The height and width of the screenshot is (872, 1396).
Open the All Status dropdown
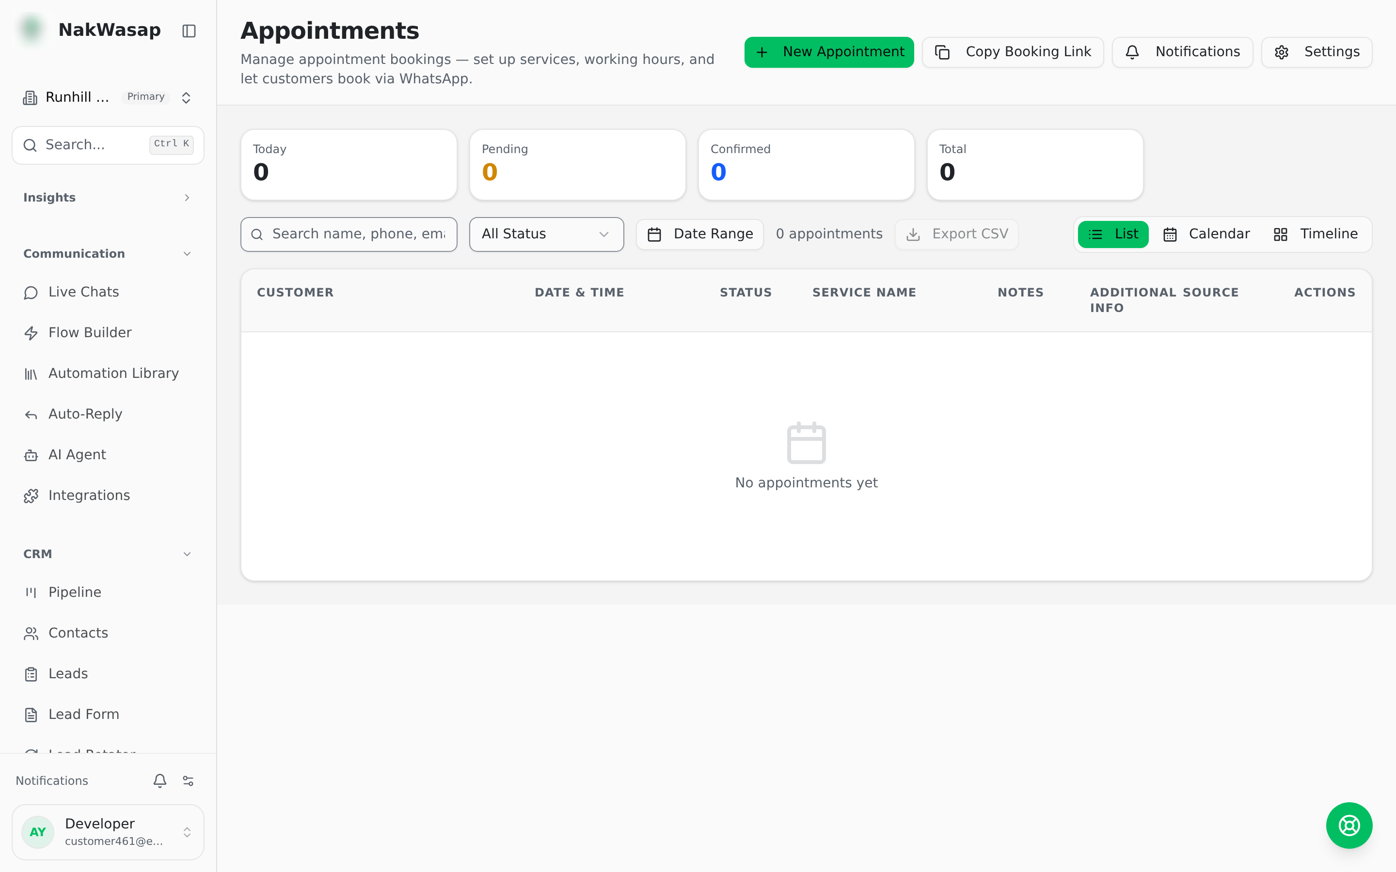coord(546,234)
